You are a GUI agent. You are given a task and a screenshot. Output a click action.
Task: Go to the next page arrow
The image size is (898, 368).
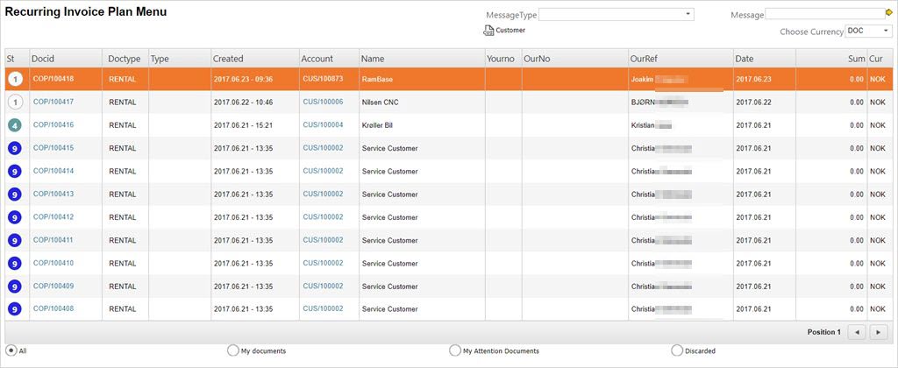879,332
